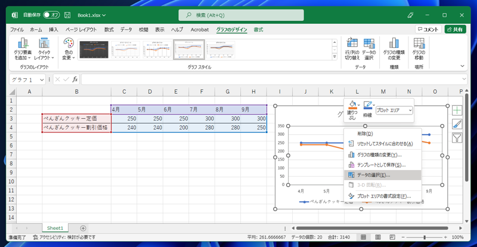Add a new sheet with plus icon
The width and height of the screenshot is (477, 247).
[x=83, y=228]
